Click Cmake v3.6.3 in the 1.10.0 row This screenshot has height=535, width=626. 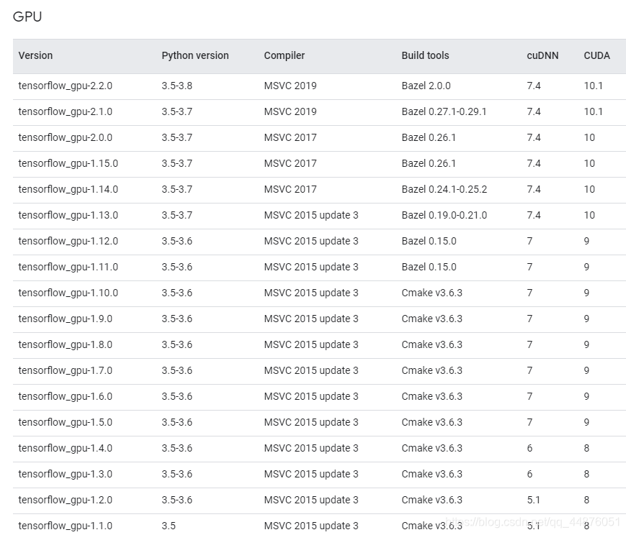coord(432,293)
